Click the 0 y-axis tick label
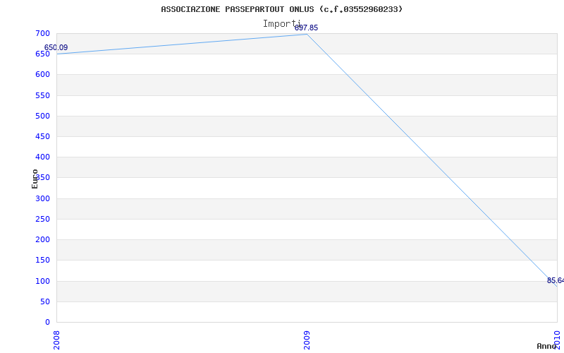Image resolution: width=564 pixels, height=353 pixels. [47, 322]
